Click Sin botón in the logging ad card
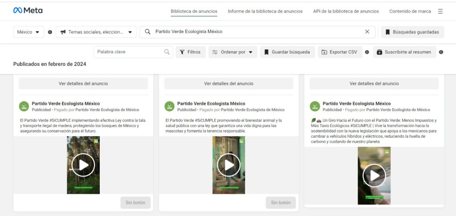Viewport: 456px width, 216px height. (x=135, y=203)
